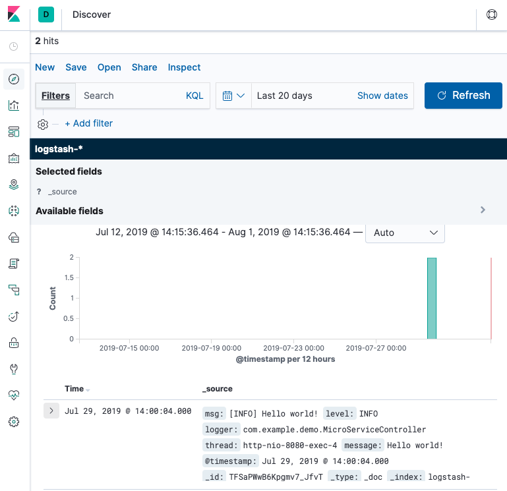Sort by Time column arrow
This screenshot has height=491, width=507.
(88, 390)
